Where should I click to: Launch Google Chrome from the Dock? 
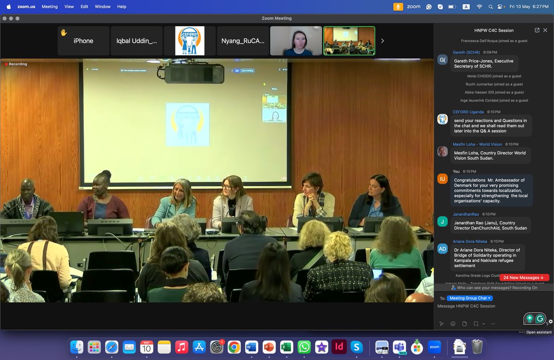(234, 347)
